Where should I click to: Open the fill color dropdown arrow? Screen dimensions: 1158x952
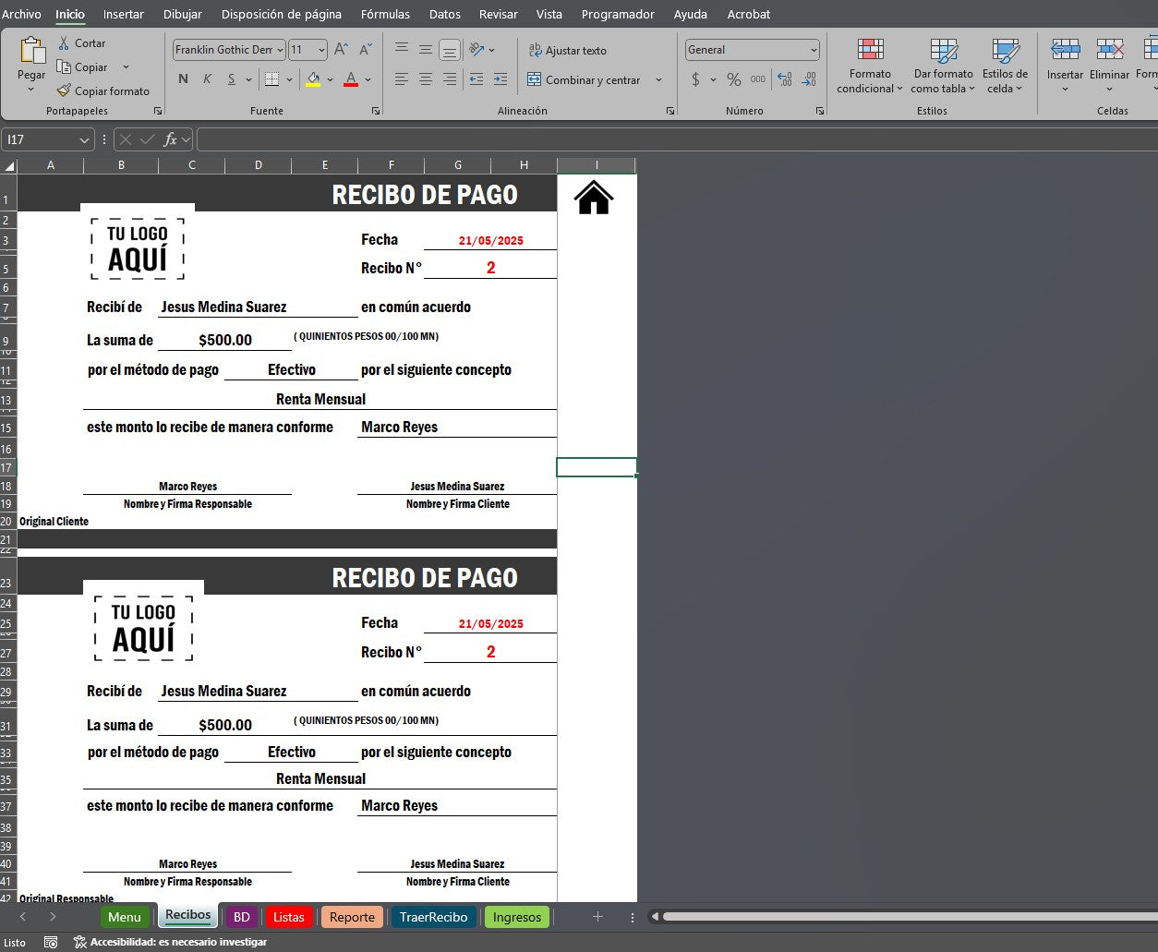pyautogui.click(x=330, y=79)
